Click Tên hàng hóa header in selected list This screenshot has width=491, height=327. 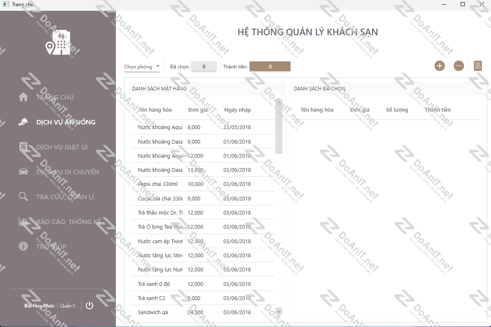pyautogui.click(x=317, y=110)
